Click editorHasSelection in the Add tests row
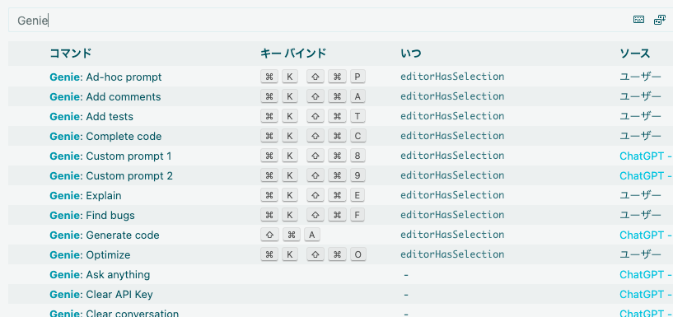The image size is (673, 317). pyautogui.click(x=452, y=116)
